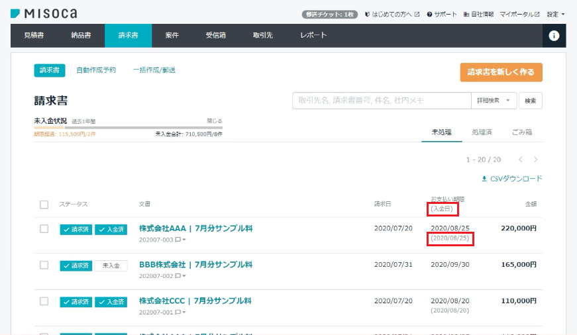The height and width of the screenshot is (335, 577).
Task: Switch to 処理済 tab
Action: point(482,132)
